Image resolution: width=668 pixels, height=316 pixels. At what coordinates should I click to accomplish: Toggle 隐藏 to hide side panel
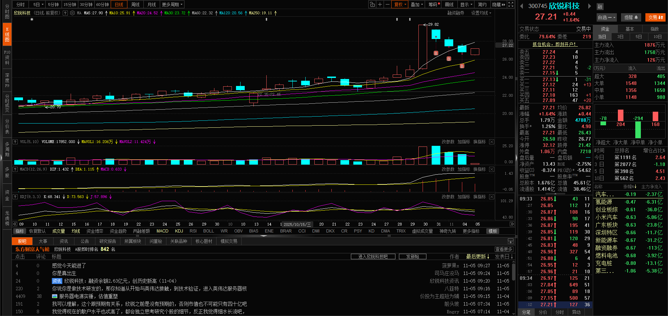coord(498,5)
